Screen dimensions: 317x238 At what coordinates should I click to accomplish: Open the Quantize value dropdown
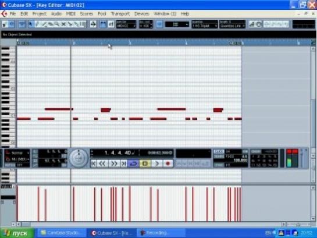pos(205,24)
